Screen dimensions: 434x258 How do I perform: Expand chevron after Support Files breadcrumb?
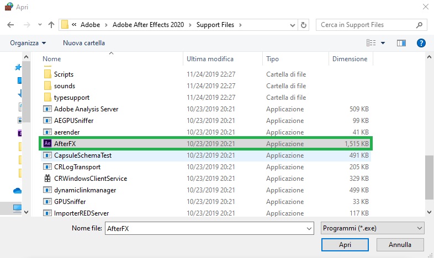click(x=240, y=25)
